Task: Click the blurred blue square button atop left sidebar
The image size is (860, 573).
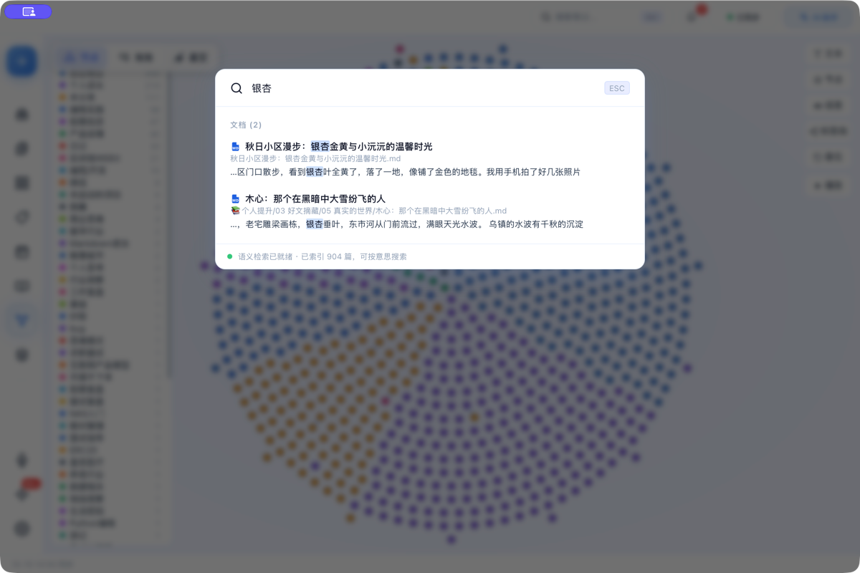Action: [x=21, y=61]
